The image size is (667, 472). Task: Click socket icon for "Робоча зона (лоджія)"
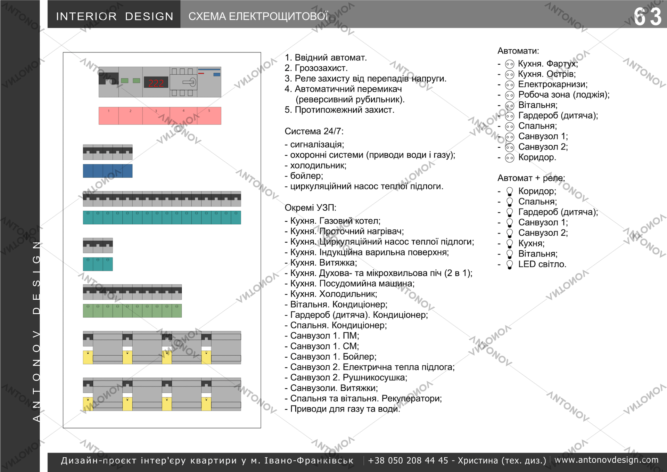[x=509, y=96]
